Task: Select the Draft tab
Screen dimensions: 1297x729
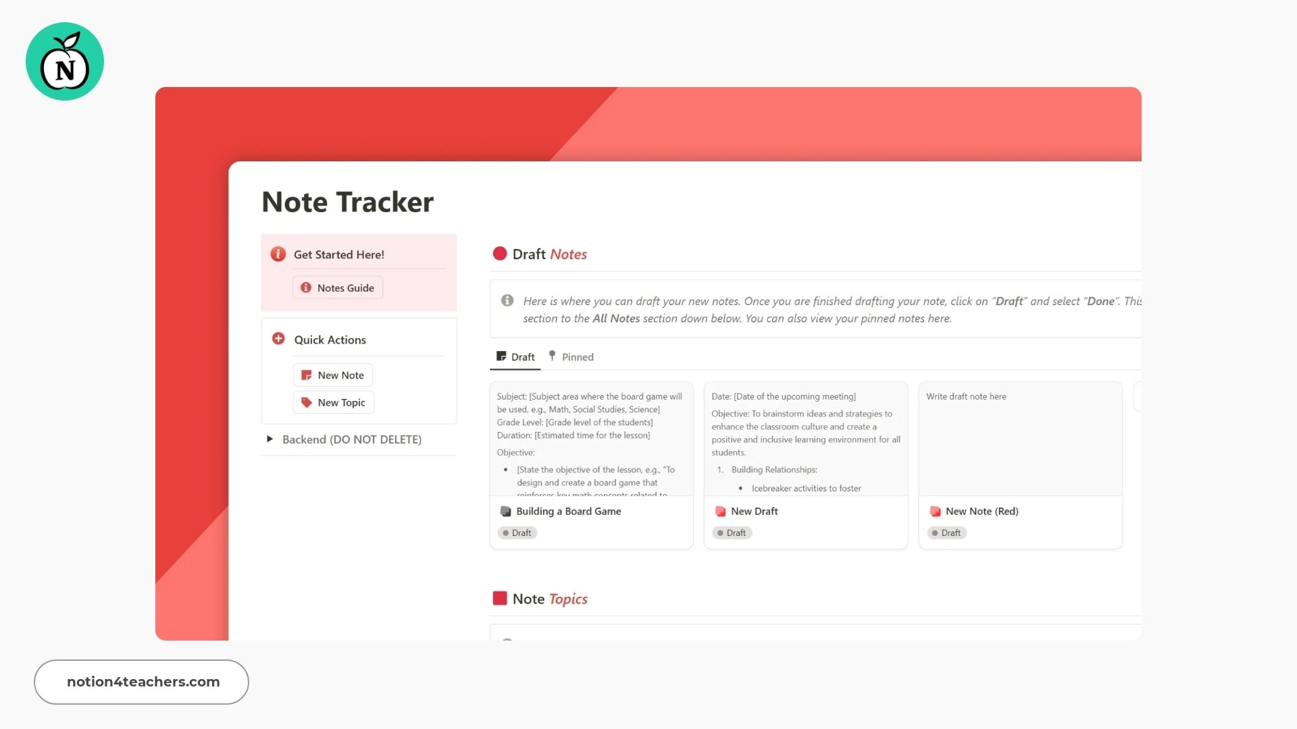Action: pyautogui.click(x=517, y=356)
